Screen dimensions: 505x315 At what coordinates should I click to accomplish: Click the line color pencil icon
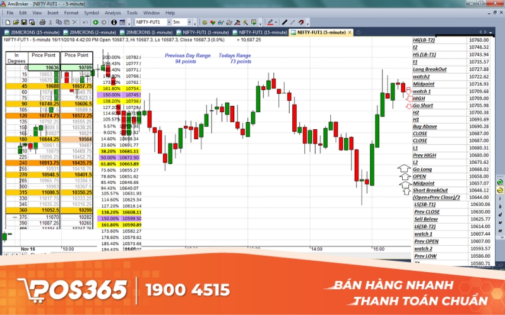270,22
